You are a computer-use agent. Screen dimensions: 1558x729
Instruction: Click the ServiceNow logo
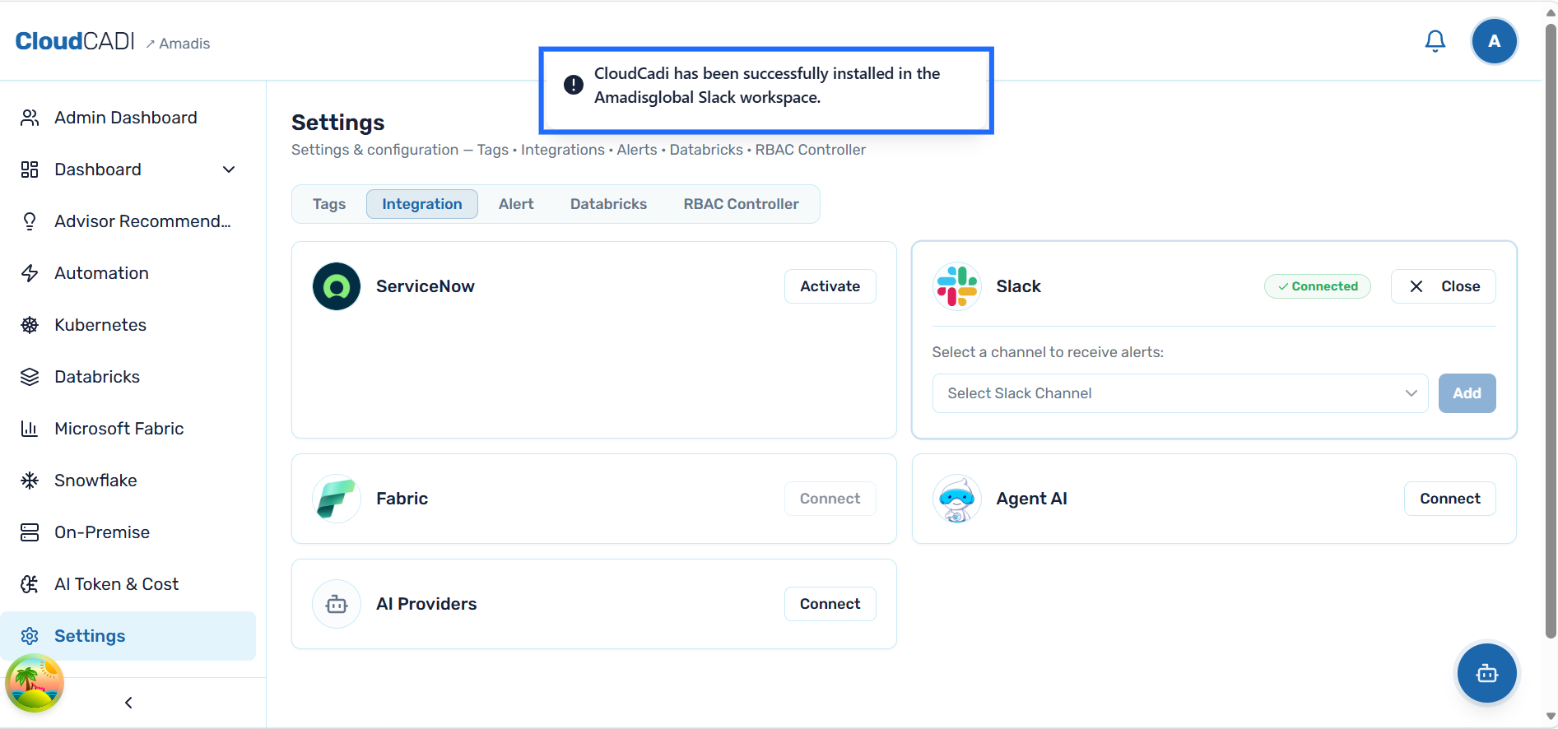337,286
